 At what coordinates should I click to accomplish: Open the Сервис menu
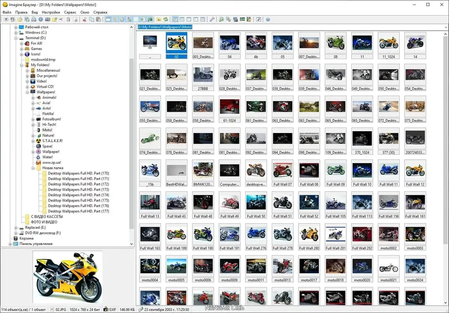point(70,12)
